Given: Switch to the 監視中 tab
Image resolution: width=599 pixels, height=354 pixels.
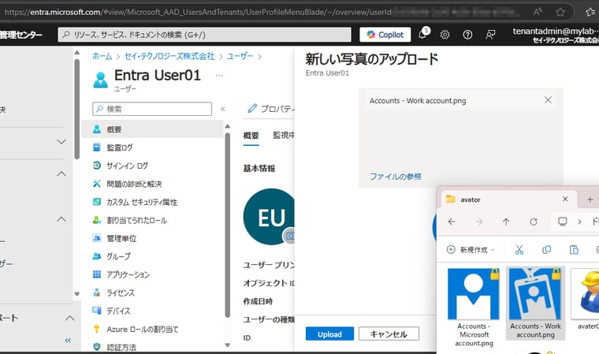Looking at the screenshot, I should pos(284,135).
